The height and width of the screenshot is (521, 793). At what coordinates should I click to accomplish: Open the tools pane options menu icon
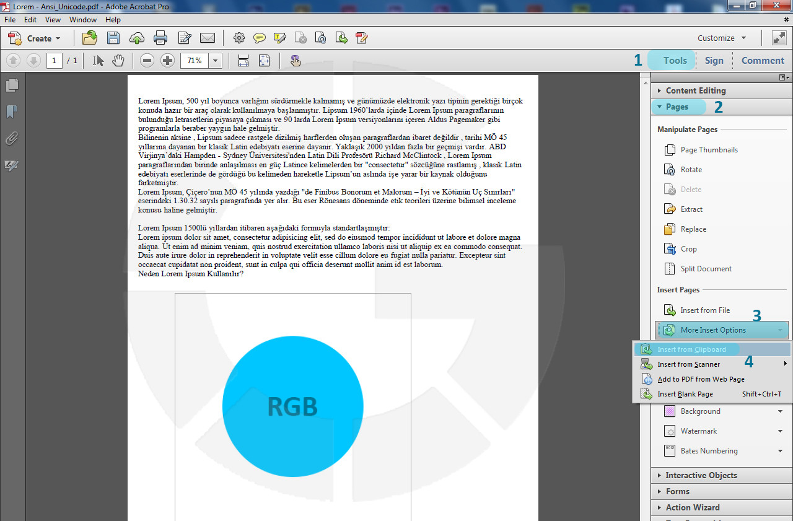point(784,77)
